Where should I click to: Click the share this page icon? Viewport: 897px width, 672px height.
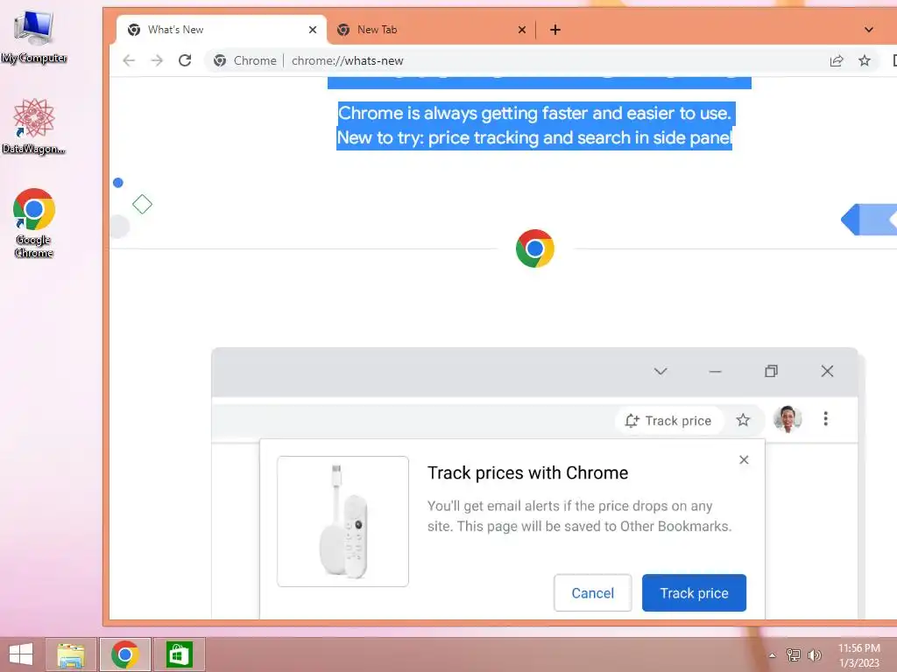pyautogui.click(x=837, y=60)
